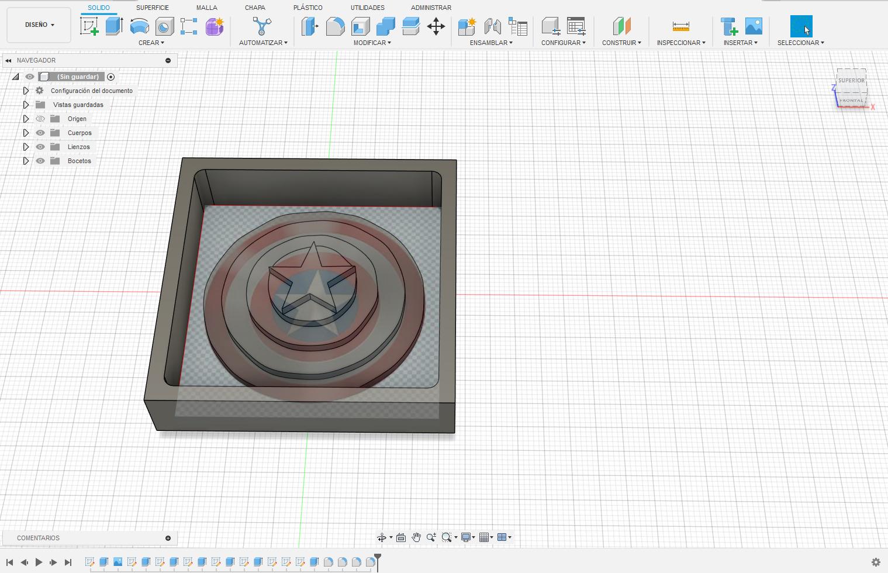Image resolution: width=888 pixels, height=573 pixels.
Task: Click the Joint tool icon
Action: [492, 26]
